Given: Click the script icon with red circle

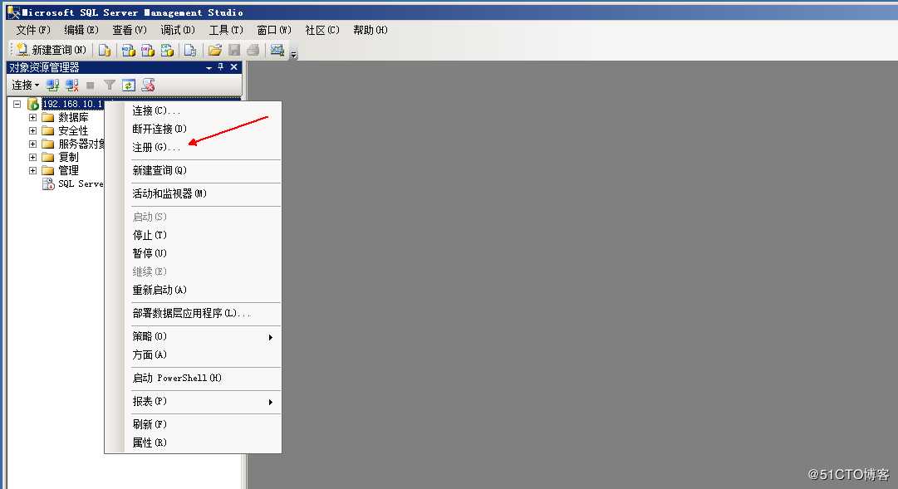Looking at the screenshot, I should point(149,86).
